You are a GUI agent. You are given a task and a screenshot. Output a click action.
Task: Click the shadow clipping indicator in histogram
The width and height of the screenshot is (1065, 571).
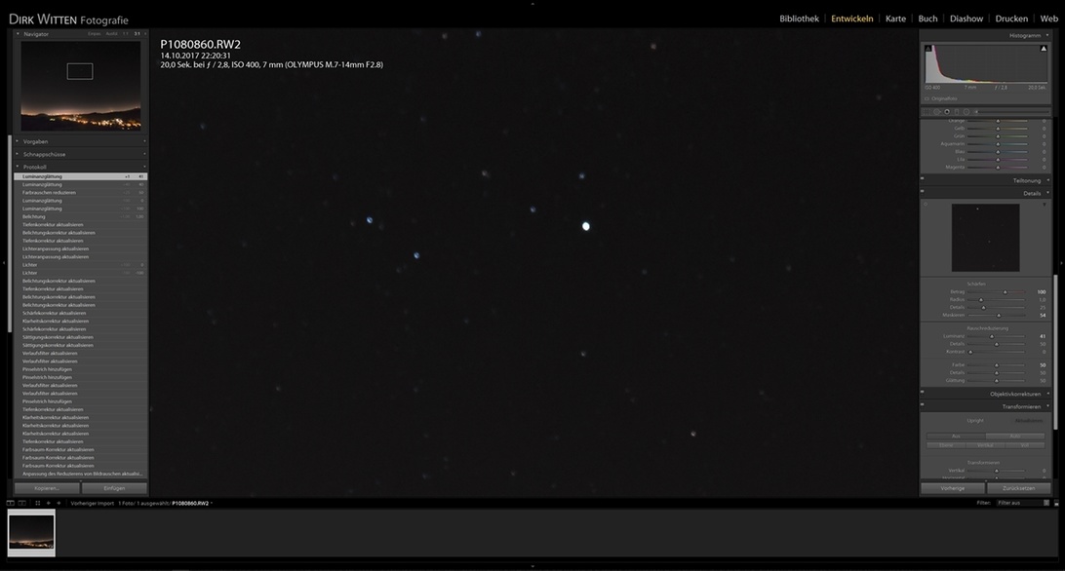point(928,48)
